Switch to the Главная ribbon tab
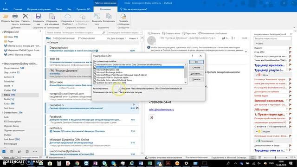Screen dimensions: 297x167 (18, 9)
